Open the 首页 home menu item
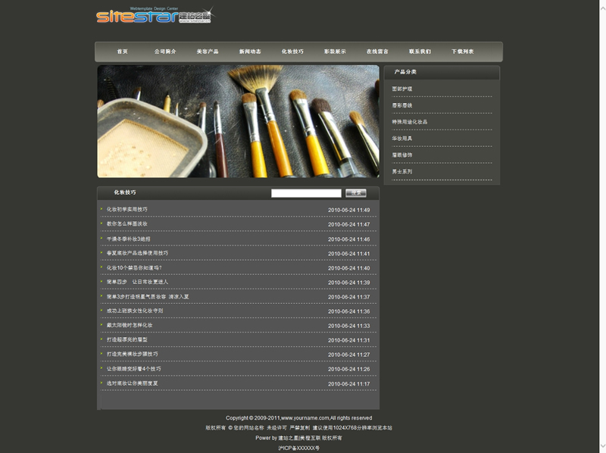This screenshot has width=606, height=453. (x=122, y=52)
